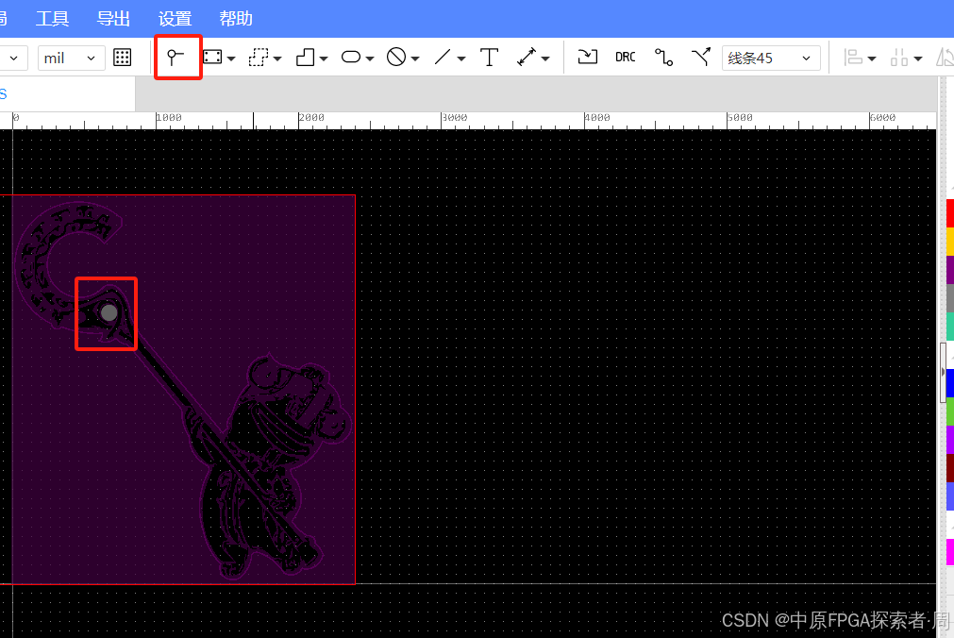
Task: Click the distribute spacing icon
Action: 899,58
